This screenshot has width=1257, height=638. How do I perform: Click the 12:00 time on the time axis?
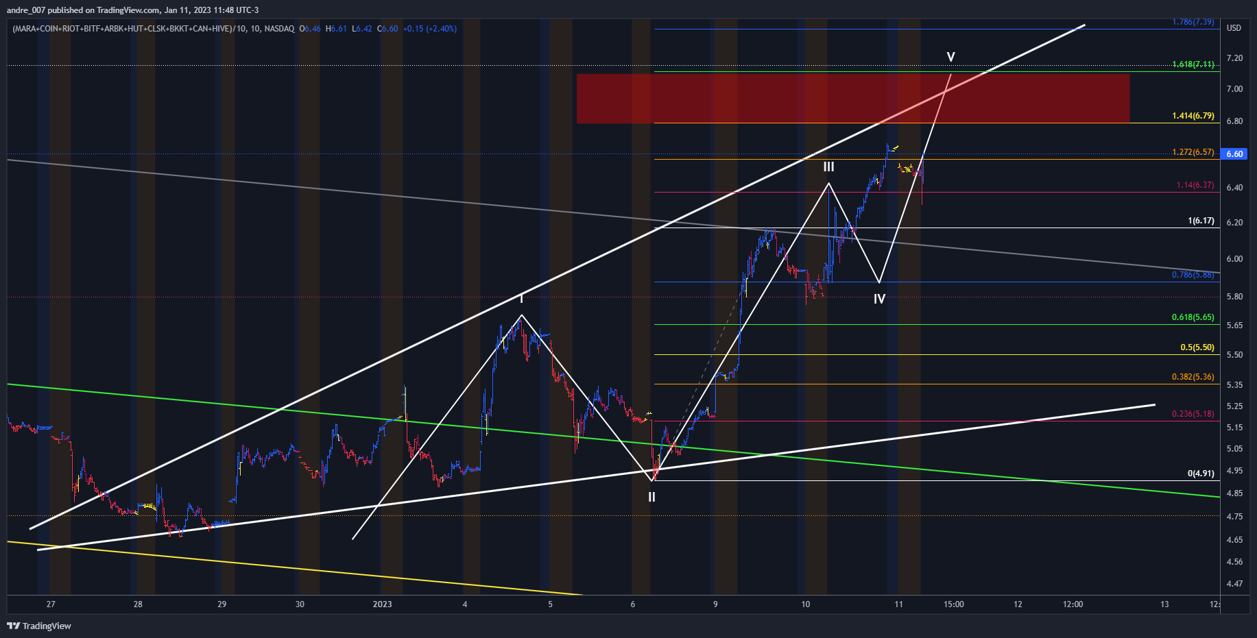1073,604
